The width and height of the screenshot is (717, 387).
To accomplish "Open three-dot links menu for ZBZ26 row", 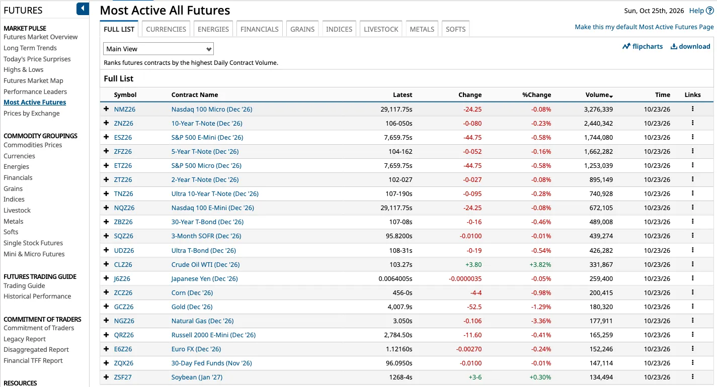I will 692,222.
